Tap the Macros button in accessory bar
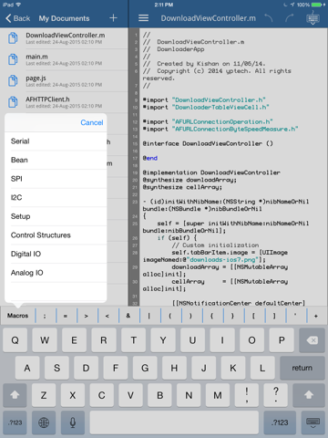Viewport: 328px width, 438px height. [x=18, y=316]
